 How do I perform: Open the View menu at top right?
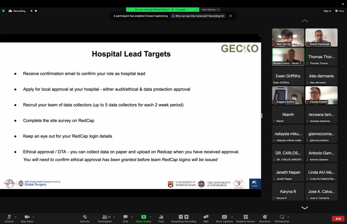[340, 11]
